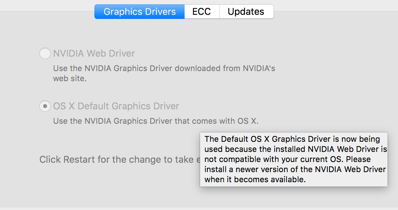Open the Updates tab
This screenshot has width=398, height=210.
(x=246, y=12)
